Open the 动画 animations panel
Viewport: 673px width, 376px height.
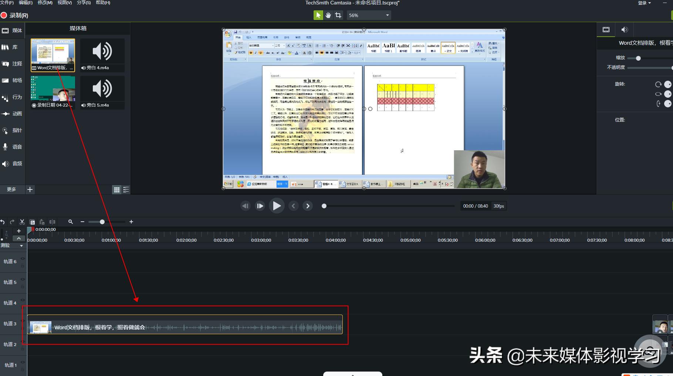[13, 114]
